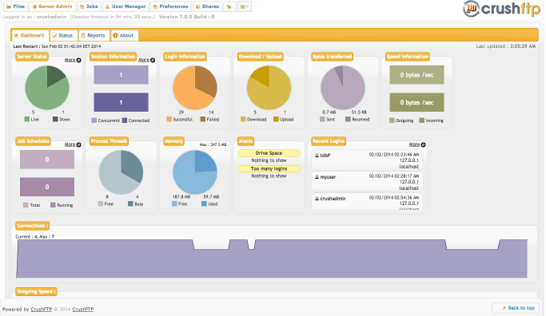Click the Down legend color swatch
Screen dimensions: 546x316
pyautogui.click(x=55, y=119)
